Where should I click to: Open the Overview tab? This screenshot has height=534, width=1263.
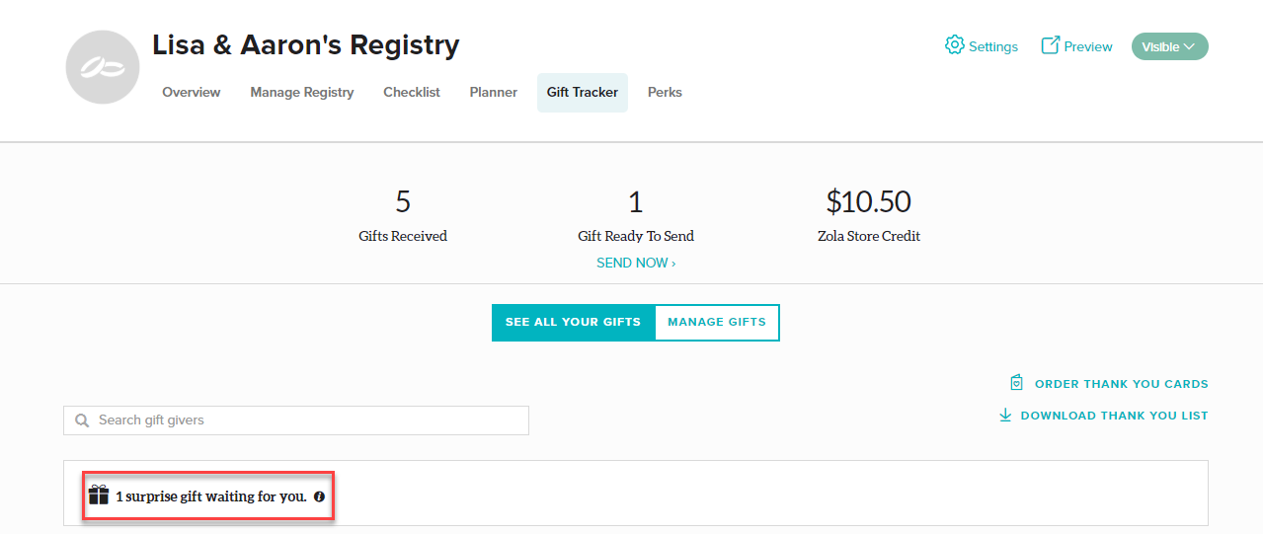192,93
